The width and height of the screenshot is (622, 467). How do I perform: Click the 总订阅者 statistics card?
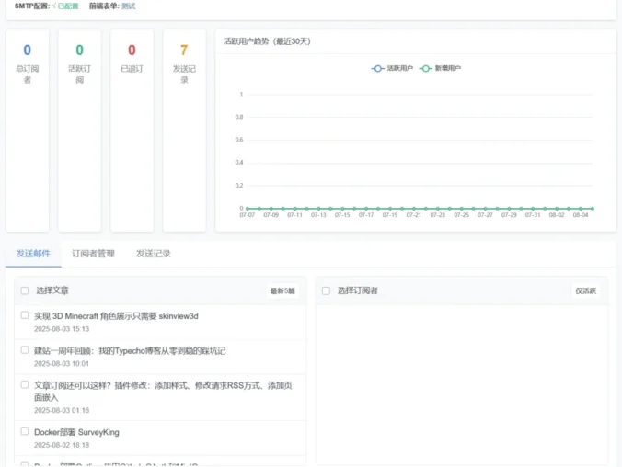[x=28, y=129]
